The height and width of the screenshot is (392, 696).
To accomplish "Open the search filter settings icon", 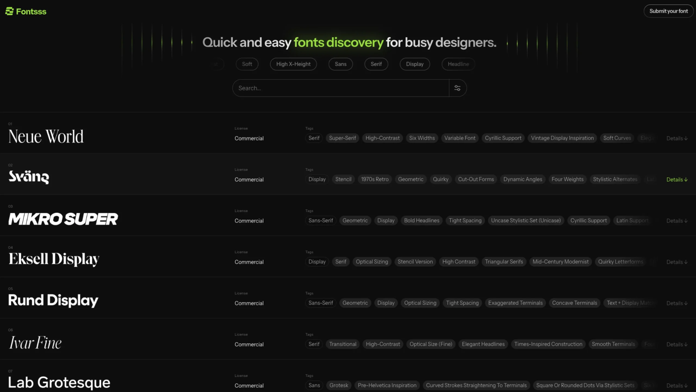I will coord(457,88).
